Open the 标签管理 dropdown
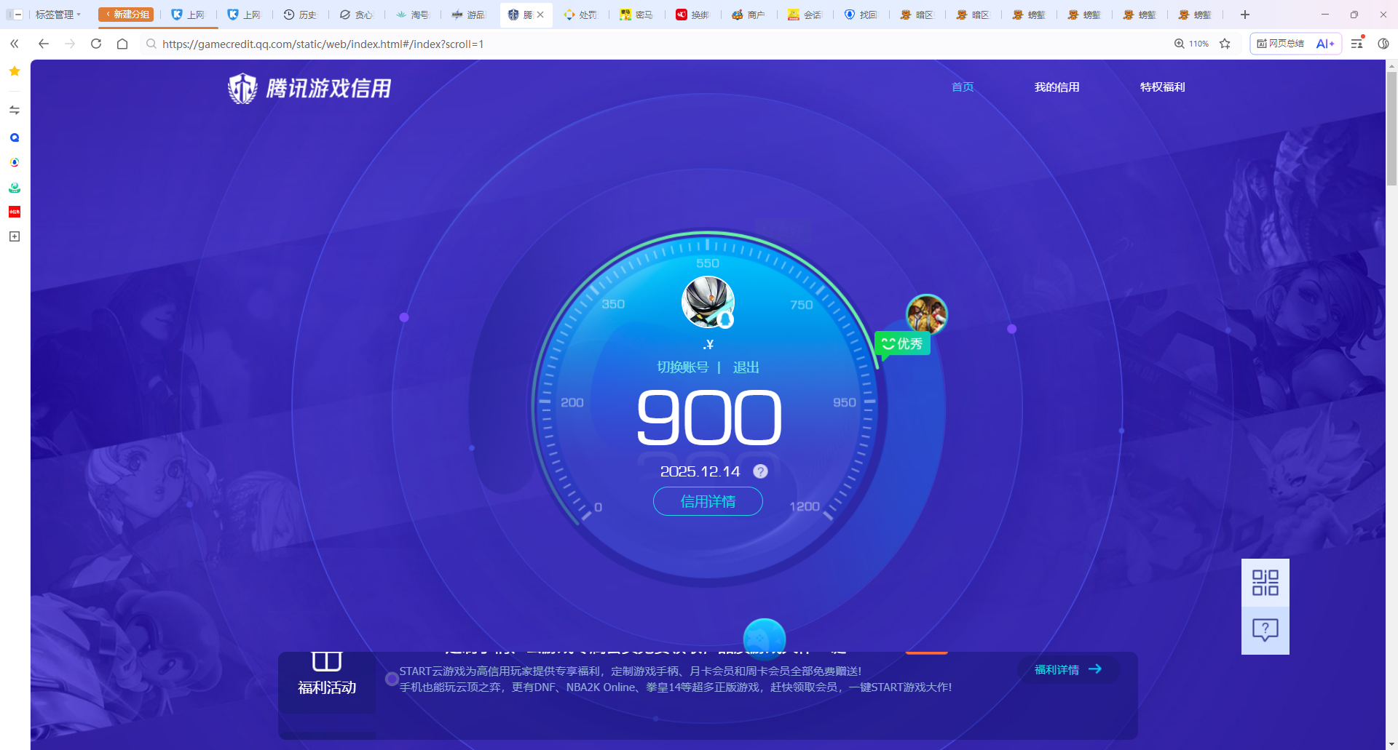1398x750 pixels. (x=57, y=14)
